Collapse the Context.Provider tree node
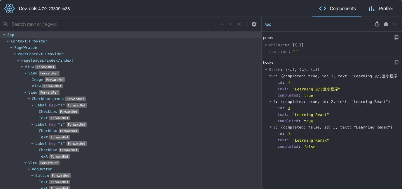 [8, 41]
